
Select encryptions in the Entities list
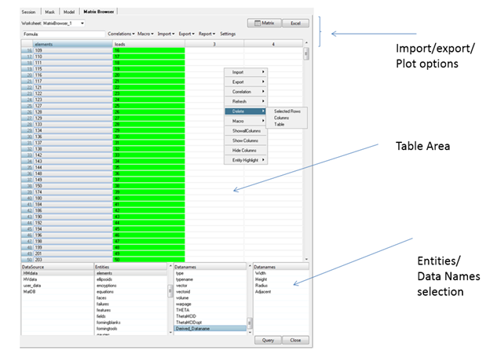click(131, 286)
